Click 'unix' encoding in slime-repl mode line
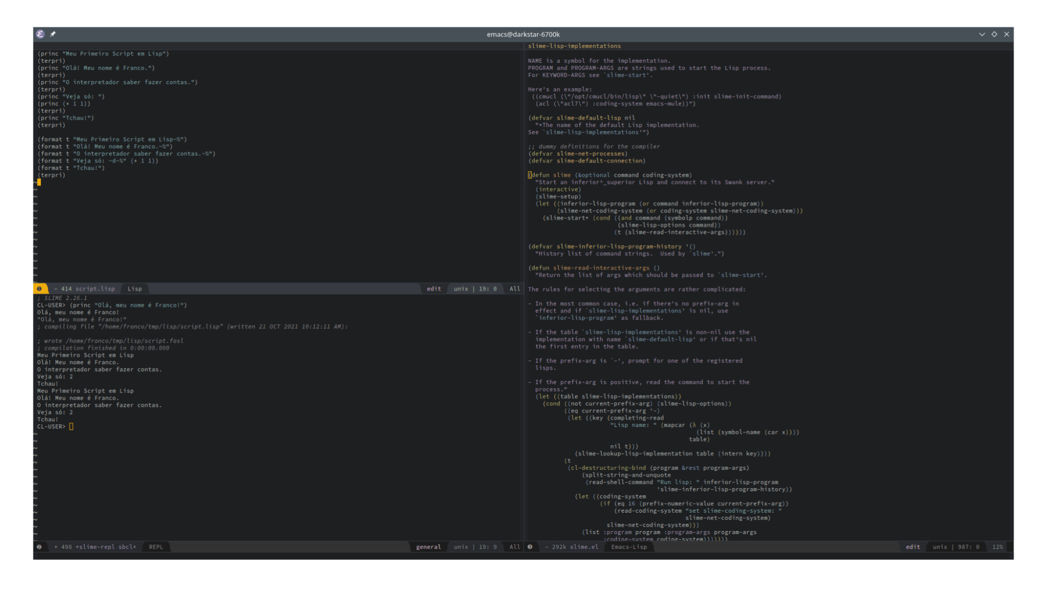This screenshot has width=1047, height=599. (x=461, y=547)
